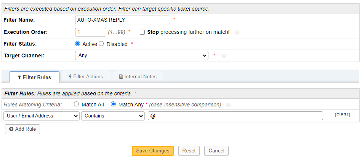Enable Stop processing further on match checkbox
Image resolution: width=362 pixels, height=168 pixels.
pyautogui.click(x=142, y=32)
